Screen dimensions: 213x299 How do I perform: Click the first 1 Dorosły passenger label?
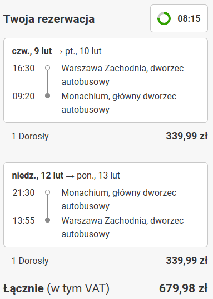point(30,136)
